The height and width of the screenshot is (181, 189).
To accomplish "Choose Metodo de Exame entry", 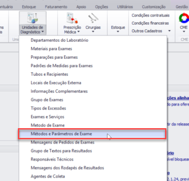I will [x=93, y=125].
